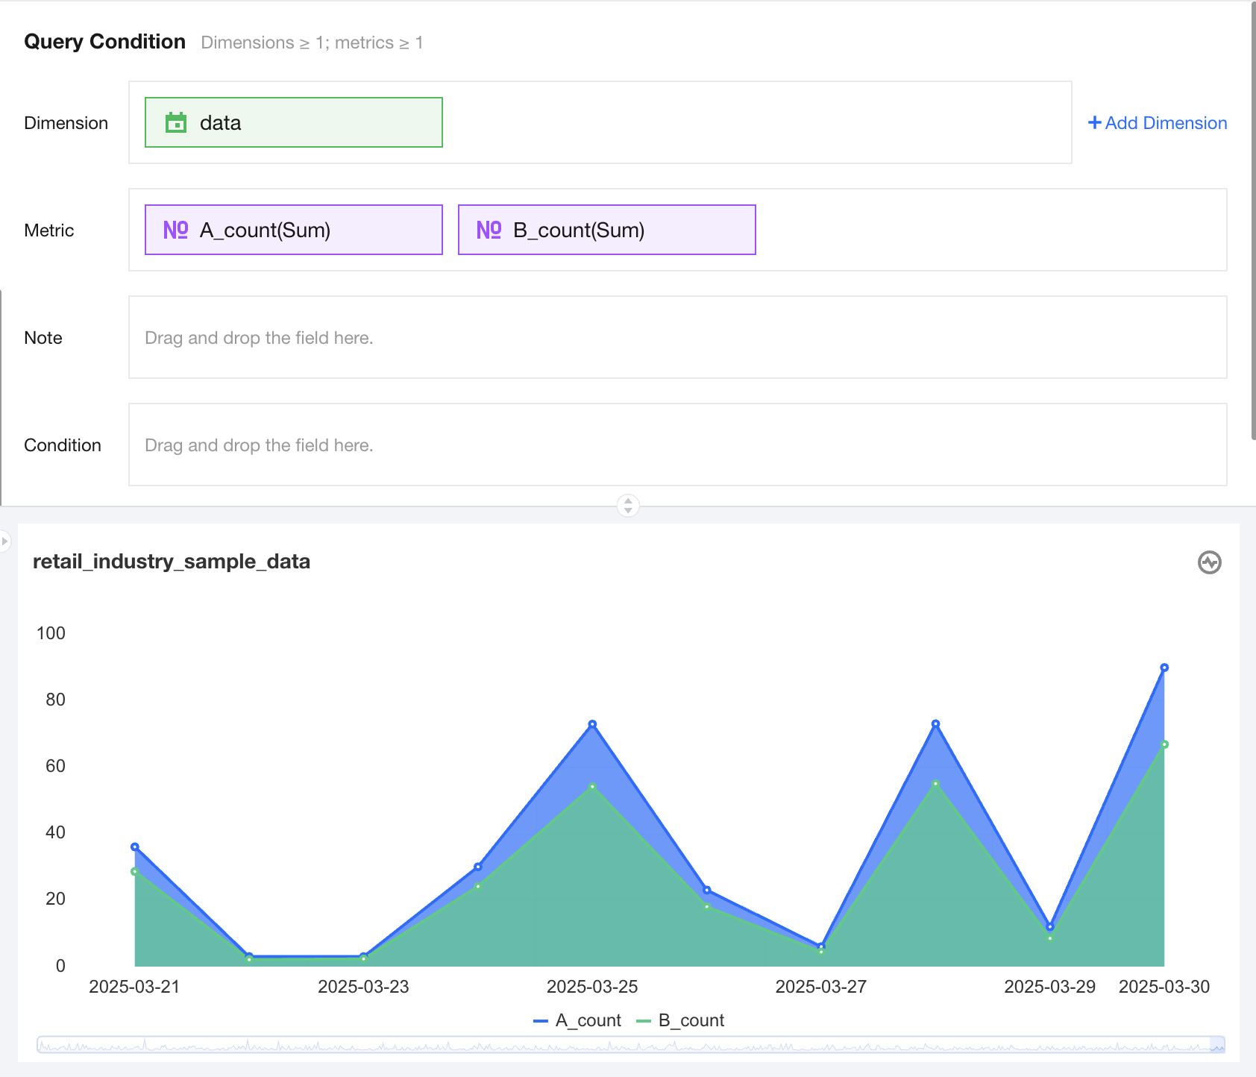This screenshot has width=1256, height=1077.
Task: Select the B_count(Sum) metric field
Action: [x=607, y=230]
